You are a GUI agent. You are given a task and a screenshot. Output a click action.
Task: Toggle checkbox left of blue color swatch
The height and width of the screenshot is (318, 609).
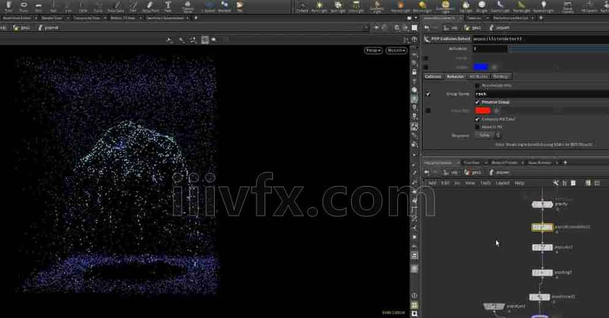click(x=425, y=67)
